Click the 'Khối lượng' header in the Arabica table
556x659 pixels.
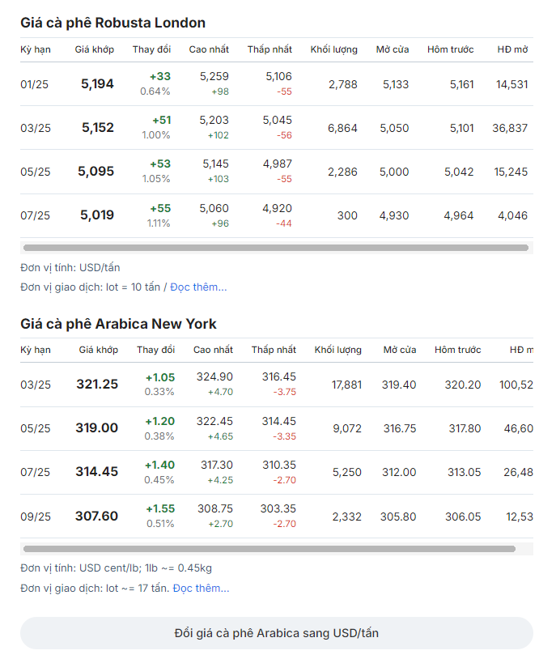[x=337, y=351]
